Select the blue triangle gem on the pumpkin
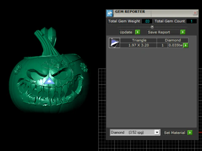This screenshot has height=151, width=202. click(49, 81)
